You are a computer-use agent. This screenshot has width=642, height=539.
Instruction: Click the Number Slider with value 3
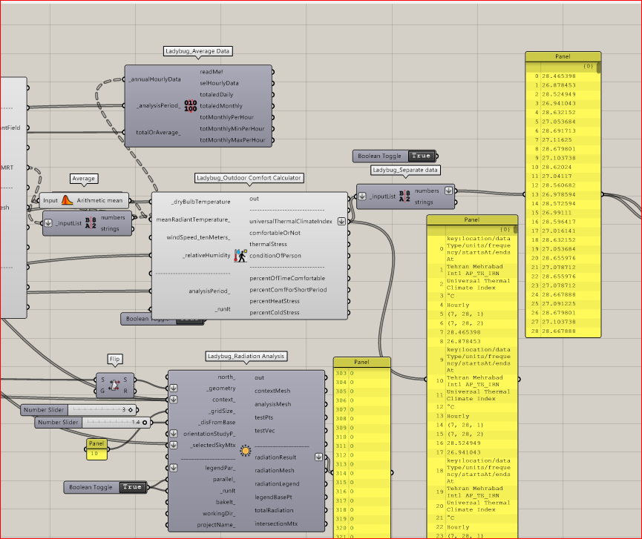click(79, 410)
